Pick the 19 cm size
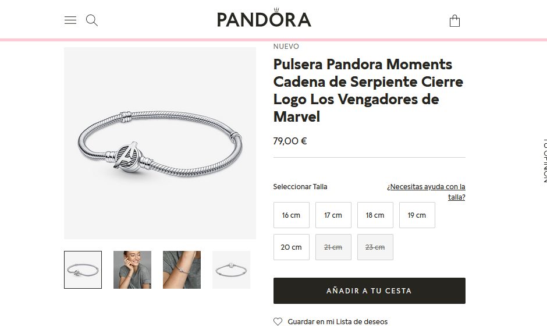 [x=417, y=215]
